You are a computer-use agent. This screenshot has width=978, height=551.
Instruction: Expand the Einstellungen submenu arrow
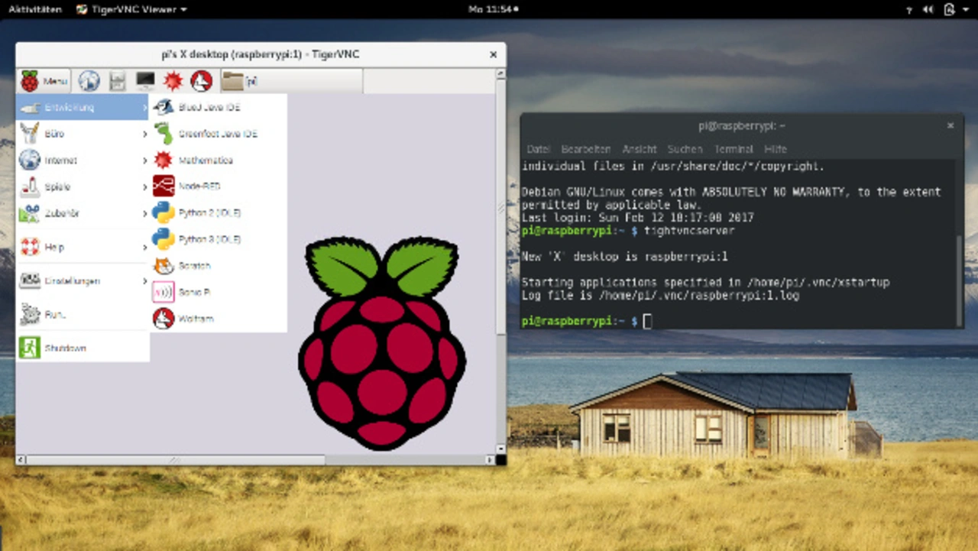(144, 280)
